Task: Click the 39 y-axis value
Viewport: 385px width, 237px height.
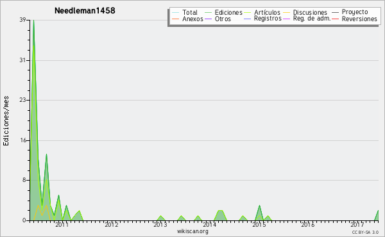Action: (23, 20)
